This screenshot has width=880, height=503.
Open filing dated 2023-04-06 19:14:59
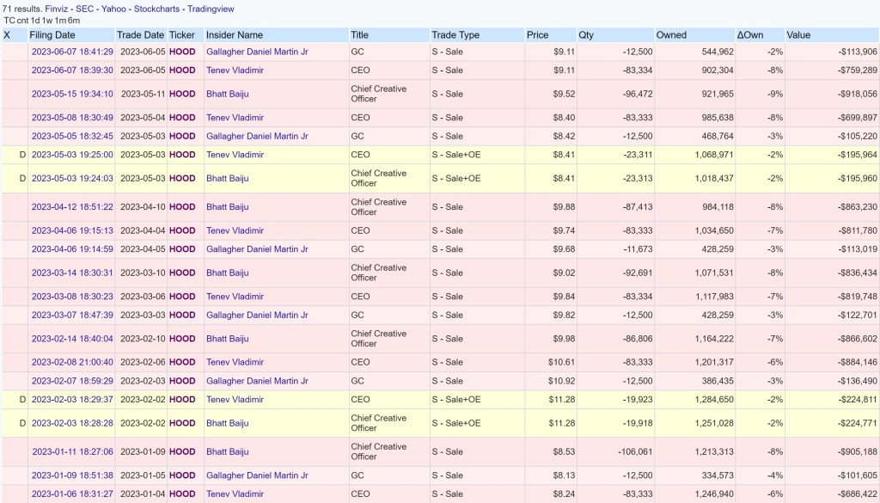click(x=72, y=248)
